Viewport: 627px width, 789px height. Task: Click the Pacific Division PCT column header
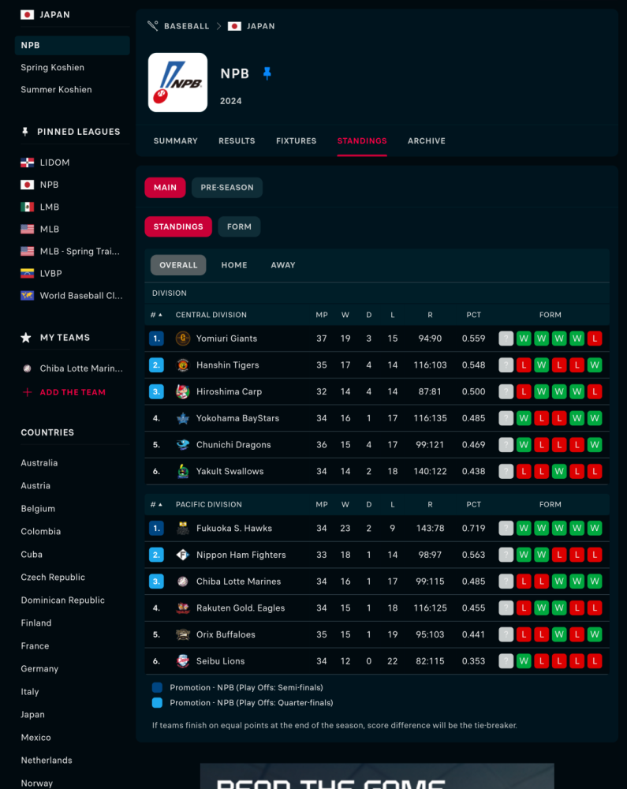[474, 504]
